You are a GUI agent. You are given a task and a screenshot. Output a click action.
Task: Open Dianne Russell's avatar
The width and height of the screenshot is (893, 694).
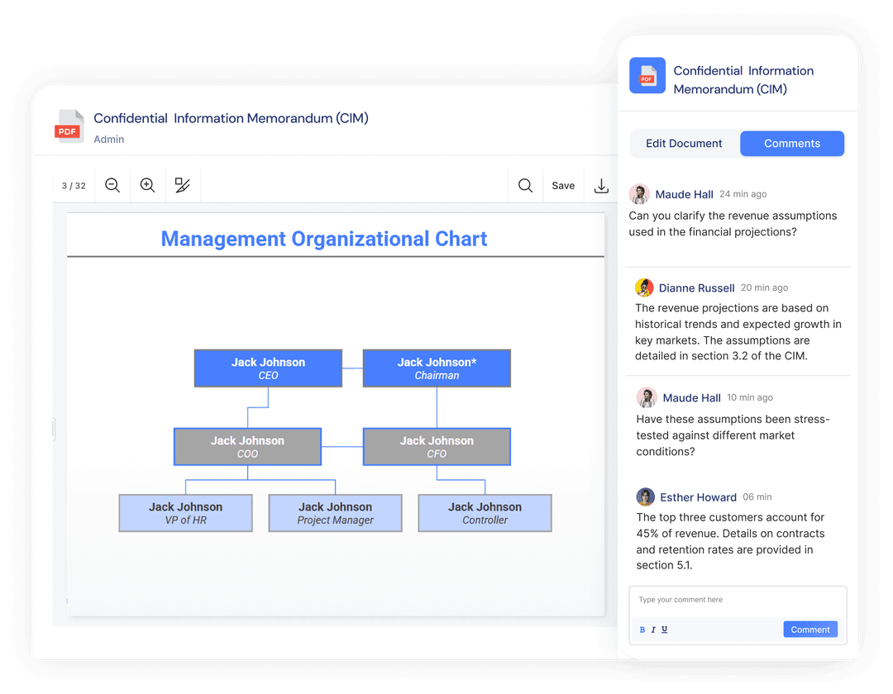point(644,288)
